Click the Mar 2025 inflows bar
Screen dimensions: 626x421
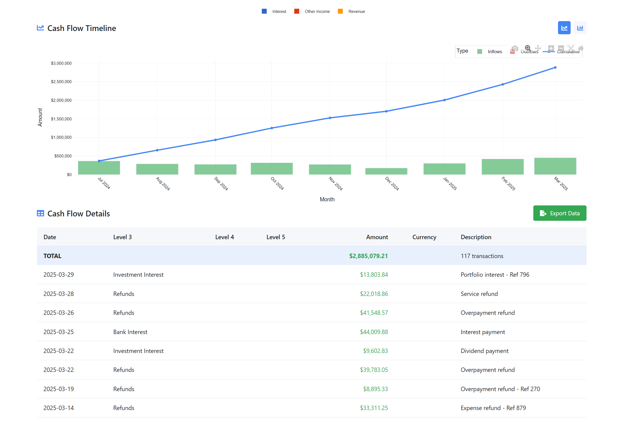[x=555, y=166]
